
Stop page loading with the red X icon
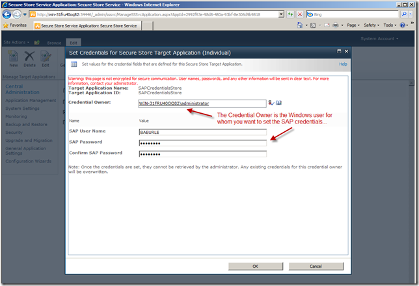299,14
